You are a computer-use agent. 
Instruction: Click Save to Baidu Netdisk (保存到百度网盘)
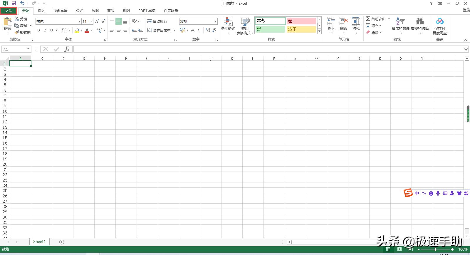[439, 21]
